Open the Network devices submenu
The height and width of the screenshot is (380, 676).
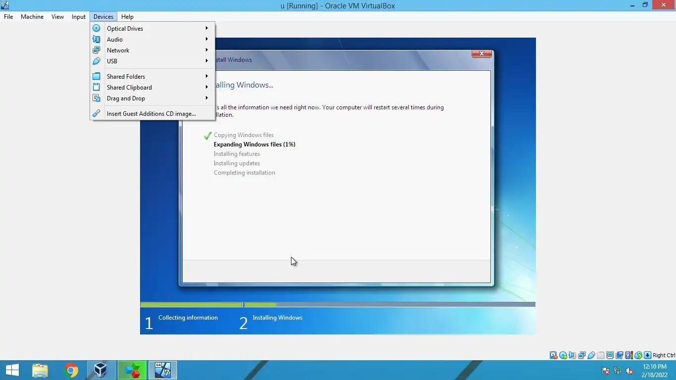click(152, 50)
